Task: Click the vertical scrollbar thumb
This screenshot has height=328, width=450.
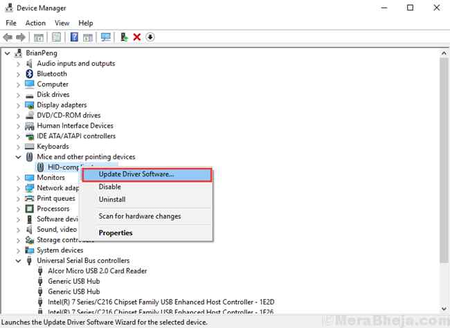Action: [444, 160]
